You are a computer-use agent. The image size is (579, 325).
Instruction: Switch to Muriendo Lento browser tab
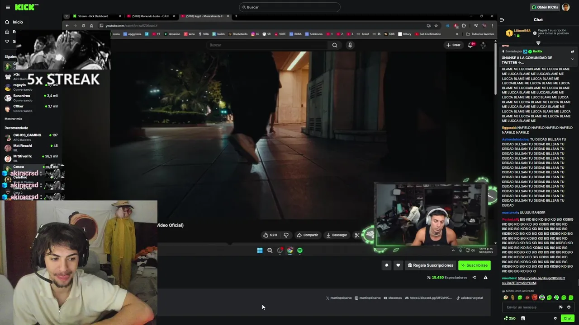[151, 16]
